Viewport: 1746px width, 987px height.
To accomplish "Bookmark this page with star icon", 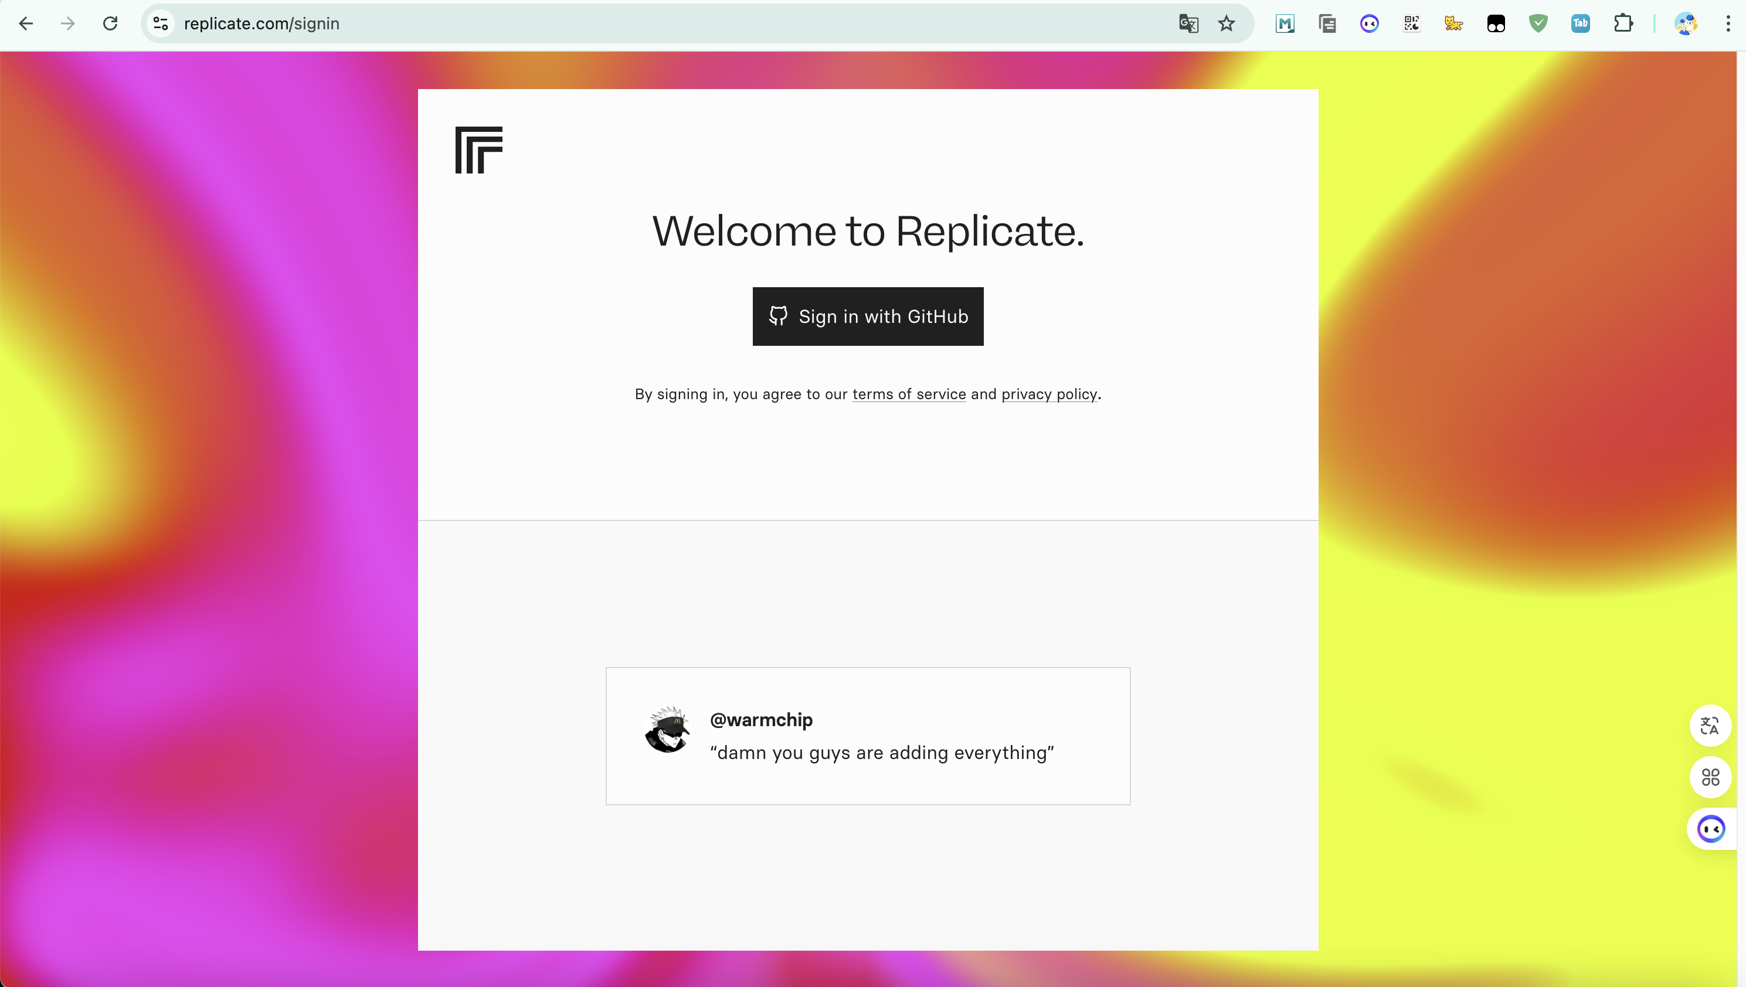I will click(1226, 23).
